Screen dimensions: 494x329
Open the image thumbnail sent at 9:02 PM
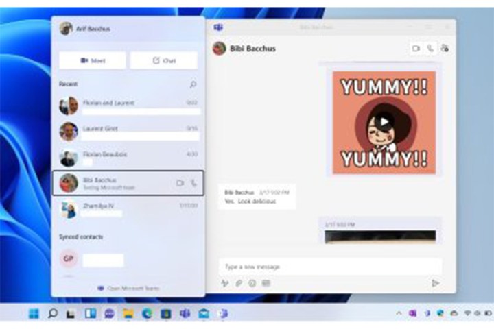point(380,237)
